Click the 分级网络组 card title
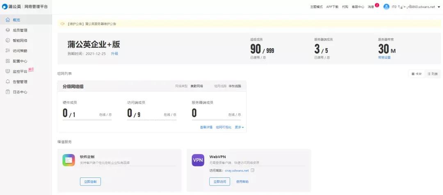The width and height of the screenshot is (443, 195). (73, 87)
